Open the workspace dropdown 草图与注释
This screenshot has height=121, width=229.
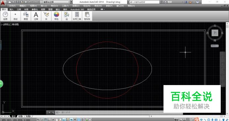(x=55, y=2)
